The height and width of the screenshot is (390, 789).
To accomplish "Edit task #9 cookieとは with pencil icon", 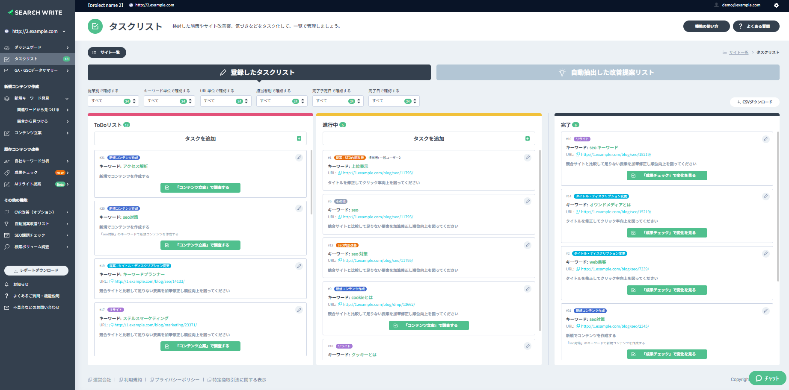I will pos(528,289).
